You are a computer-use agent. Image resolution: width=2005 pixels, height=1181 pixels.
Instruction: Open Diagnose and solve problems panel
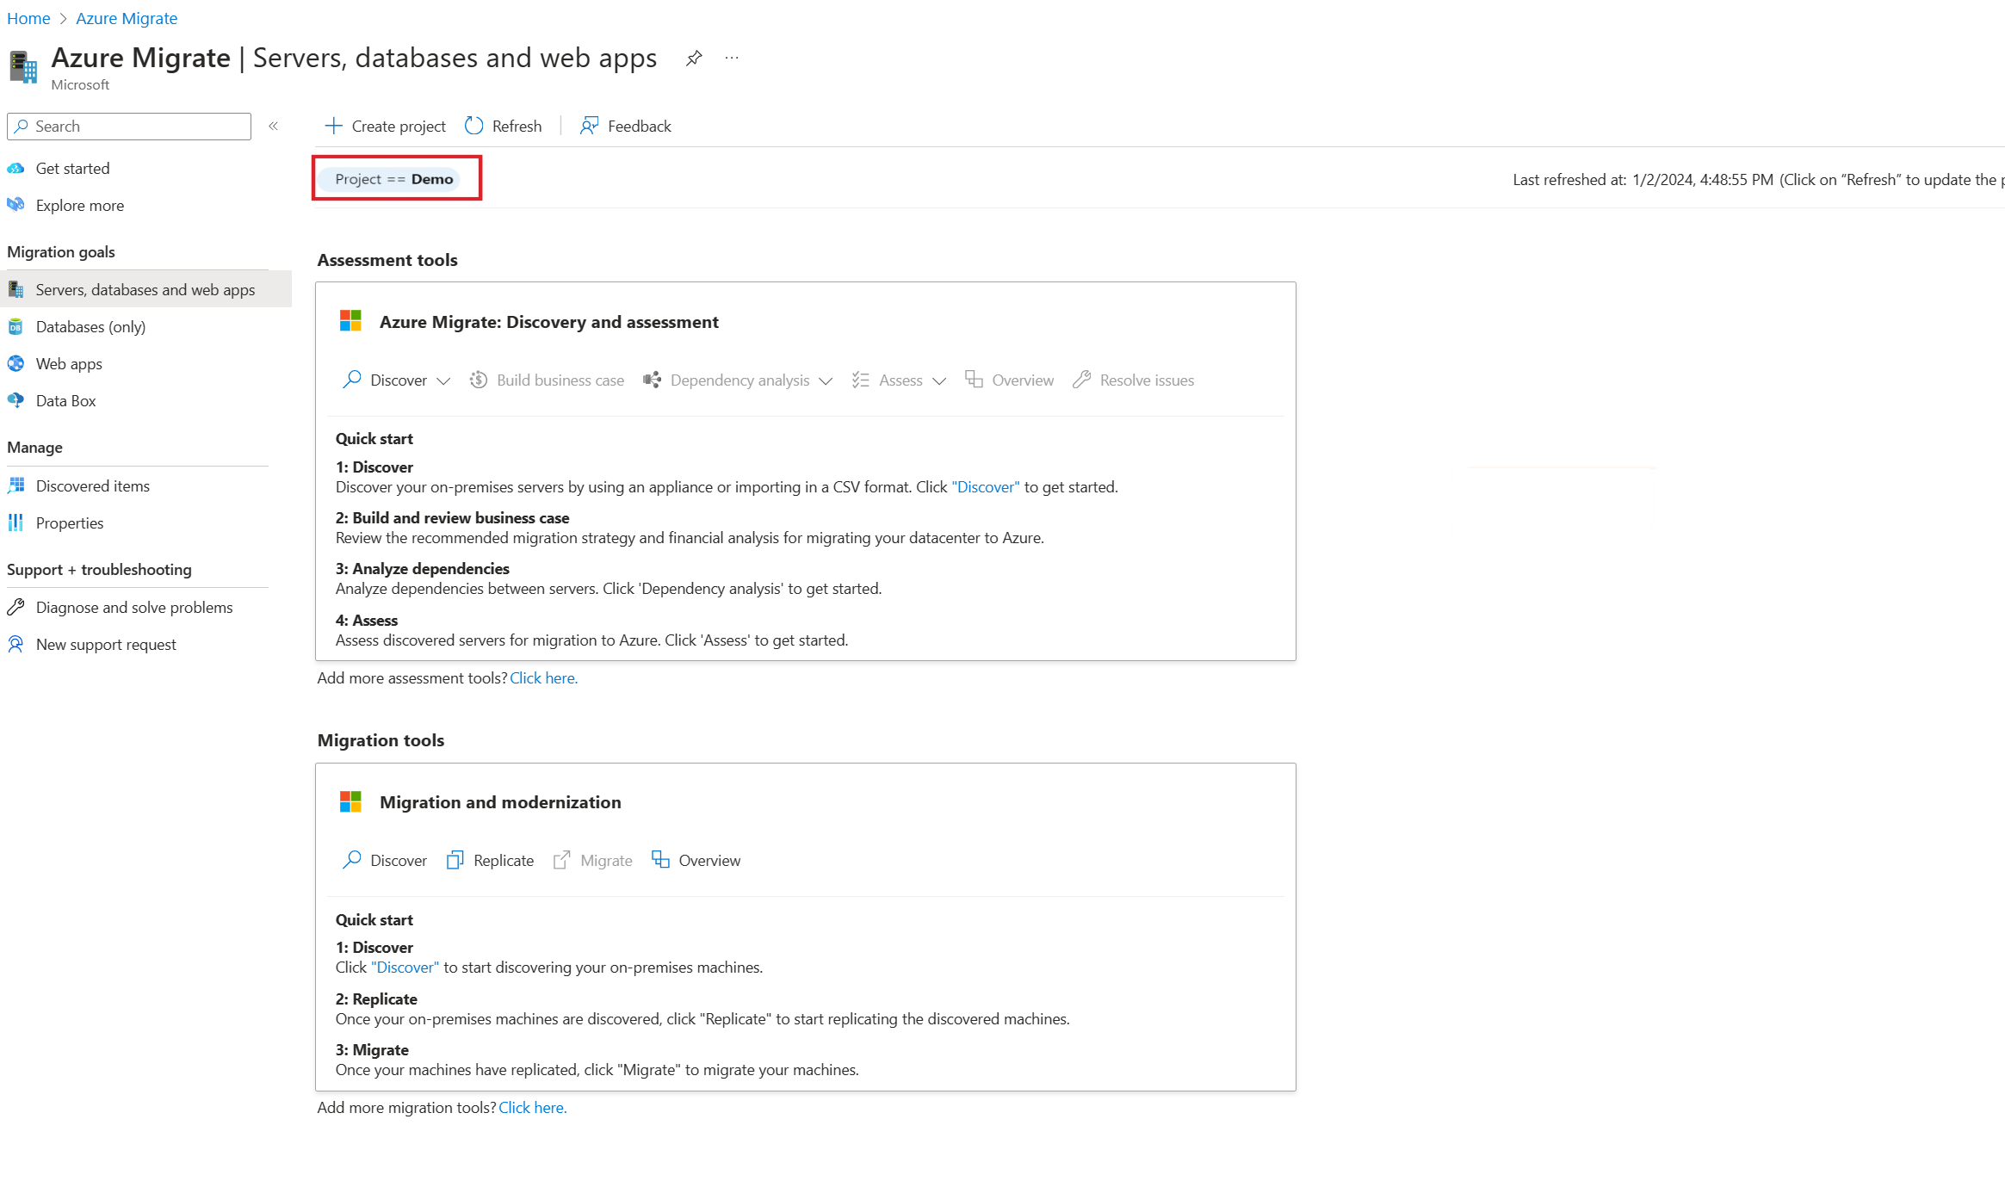tap(133, 606)
